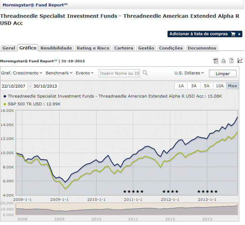The height and width of the screenshot is (225, 245).
Task: Click the four-star rating near 2012-1-1
Action: point(170,192)
